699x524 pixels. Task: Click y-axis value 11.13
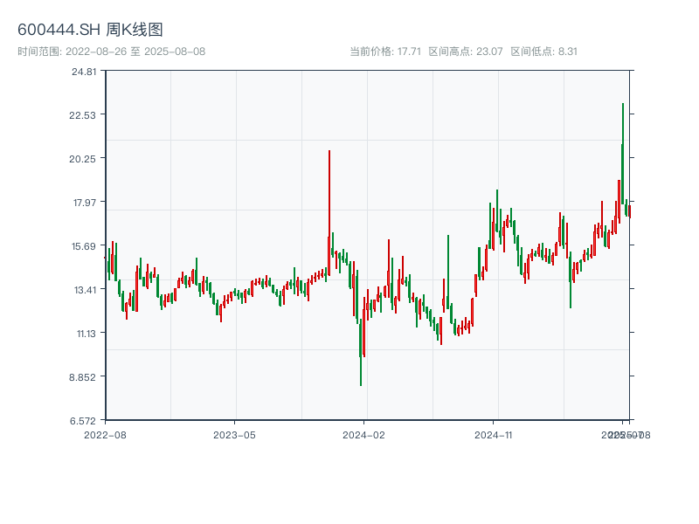click(x=86, y=334)
